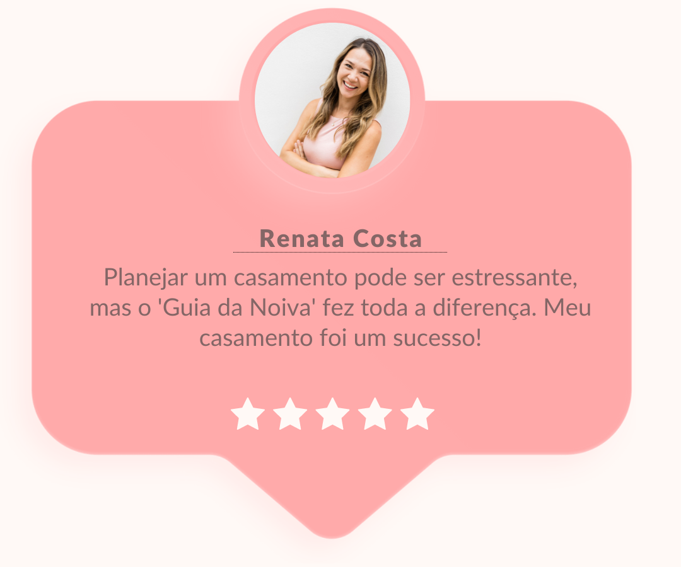Open Renata Costa's circular profile photo

[332, 100]
